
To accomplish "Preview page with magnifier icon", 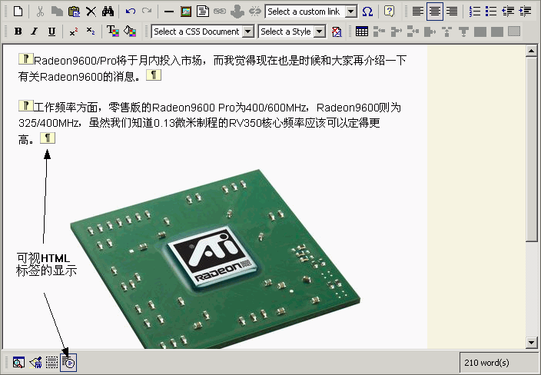I will [x=18, y=363].
